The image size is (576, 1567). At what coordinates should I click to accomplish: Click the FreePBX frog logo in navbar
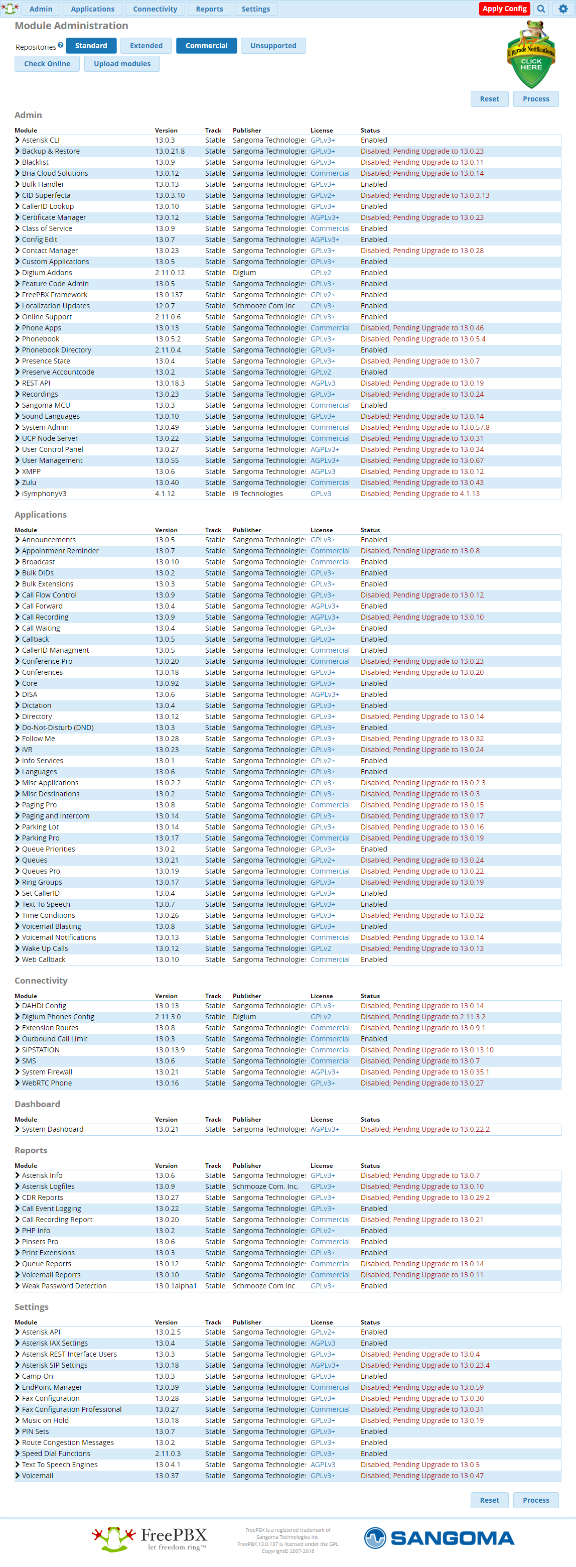tap(10, 9)
